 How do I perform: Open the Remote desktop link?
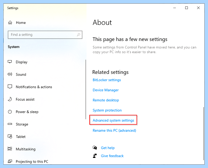tap(106, 100)
